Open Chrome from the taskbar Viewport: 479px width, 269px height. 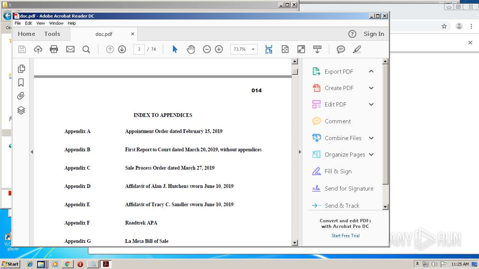coord(67,264)
